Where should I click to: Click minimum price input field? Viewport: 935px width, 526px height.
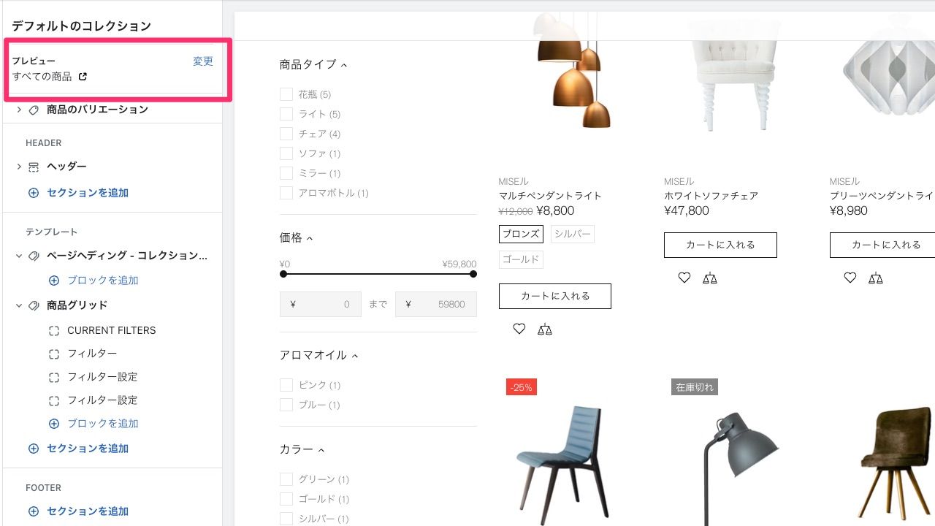click(x=321, y=305)
